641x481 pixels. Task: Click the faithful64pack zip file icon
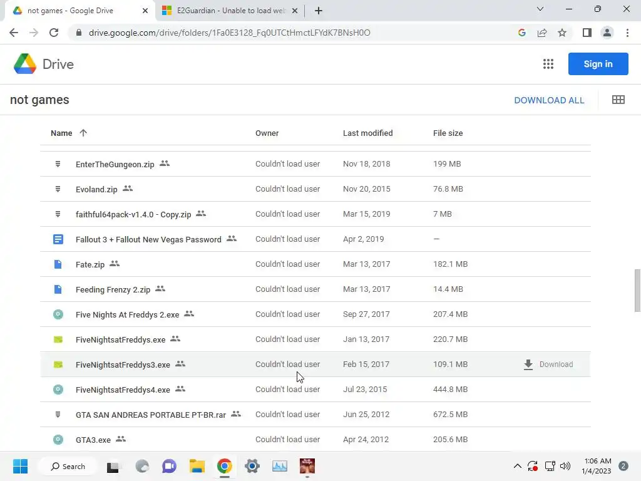[58, 214]
